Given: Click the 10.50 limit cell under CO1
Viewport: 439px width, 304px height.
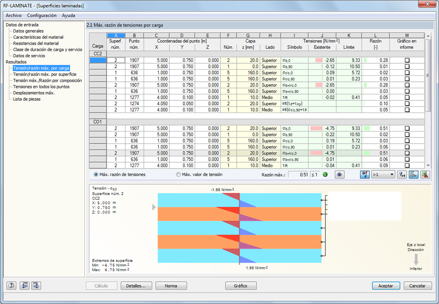Looking at the screenshot, I should pyautogui.click(x=349, y=135).
